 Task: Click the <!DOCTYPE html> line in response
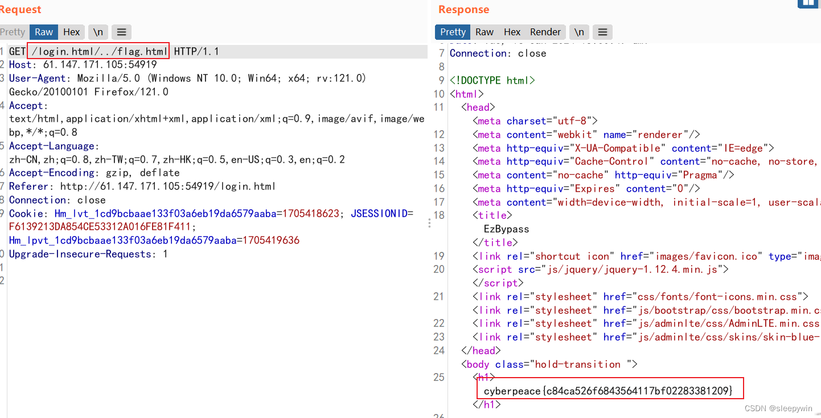tap(492, 81)
